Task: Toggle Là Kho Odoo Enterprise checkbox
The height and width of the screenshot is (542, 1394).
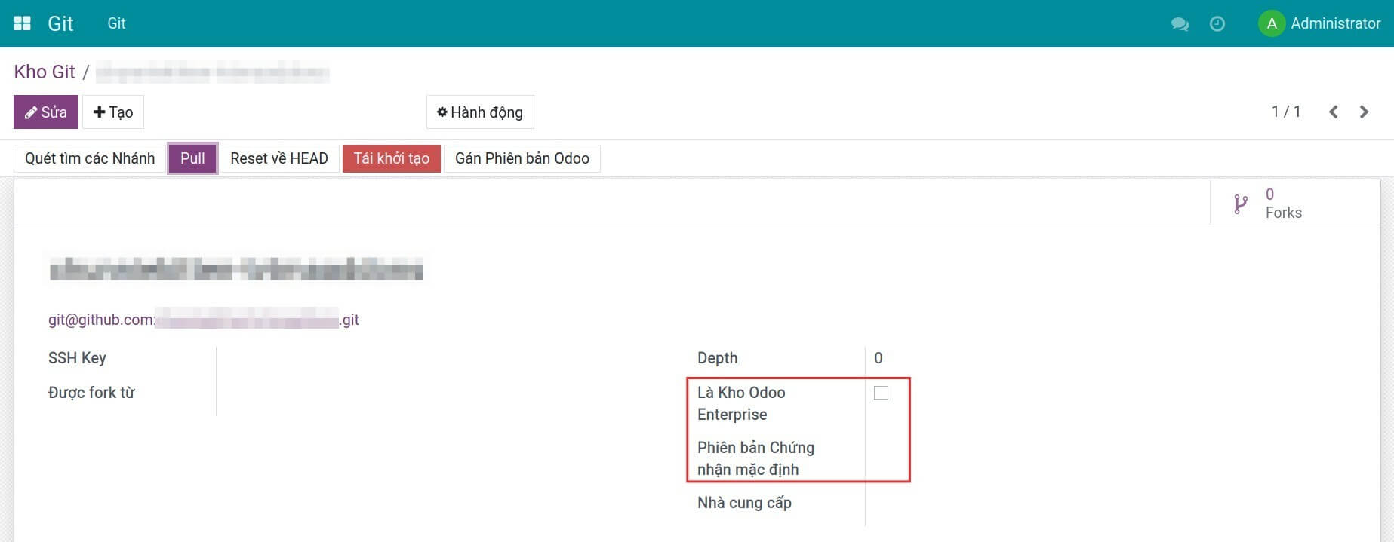Action: (881, 393)
